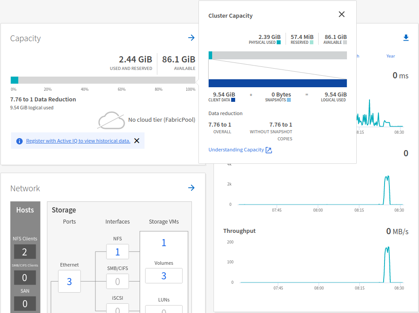
Task: Open the Ethernet ports count of 3
Action: click(69, 282)
